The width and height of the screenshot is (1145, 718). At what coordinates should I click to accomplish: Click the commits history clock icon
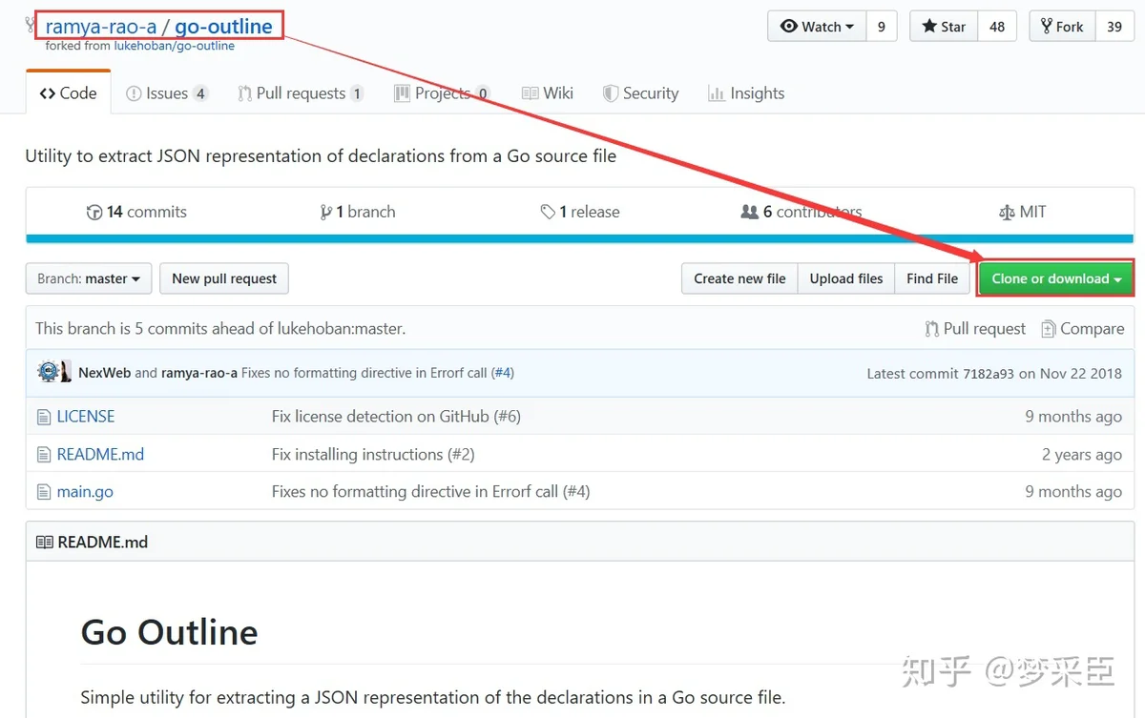[94, 213]
